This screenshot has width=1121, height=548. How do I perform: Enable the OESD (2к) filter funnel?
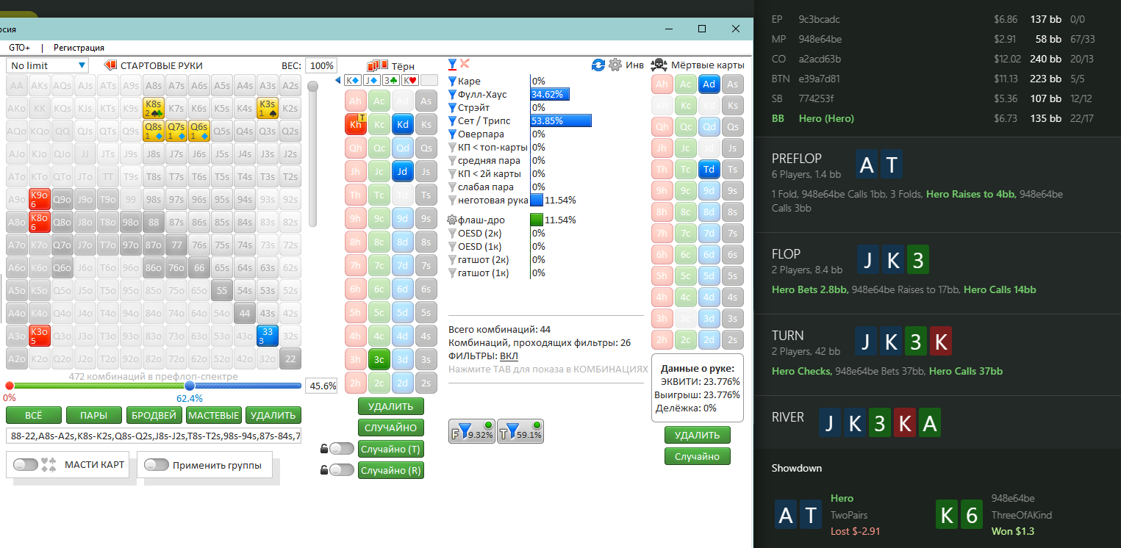pyautogui.click(x=453, y=233)
